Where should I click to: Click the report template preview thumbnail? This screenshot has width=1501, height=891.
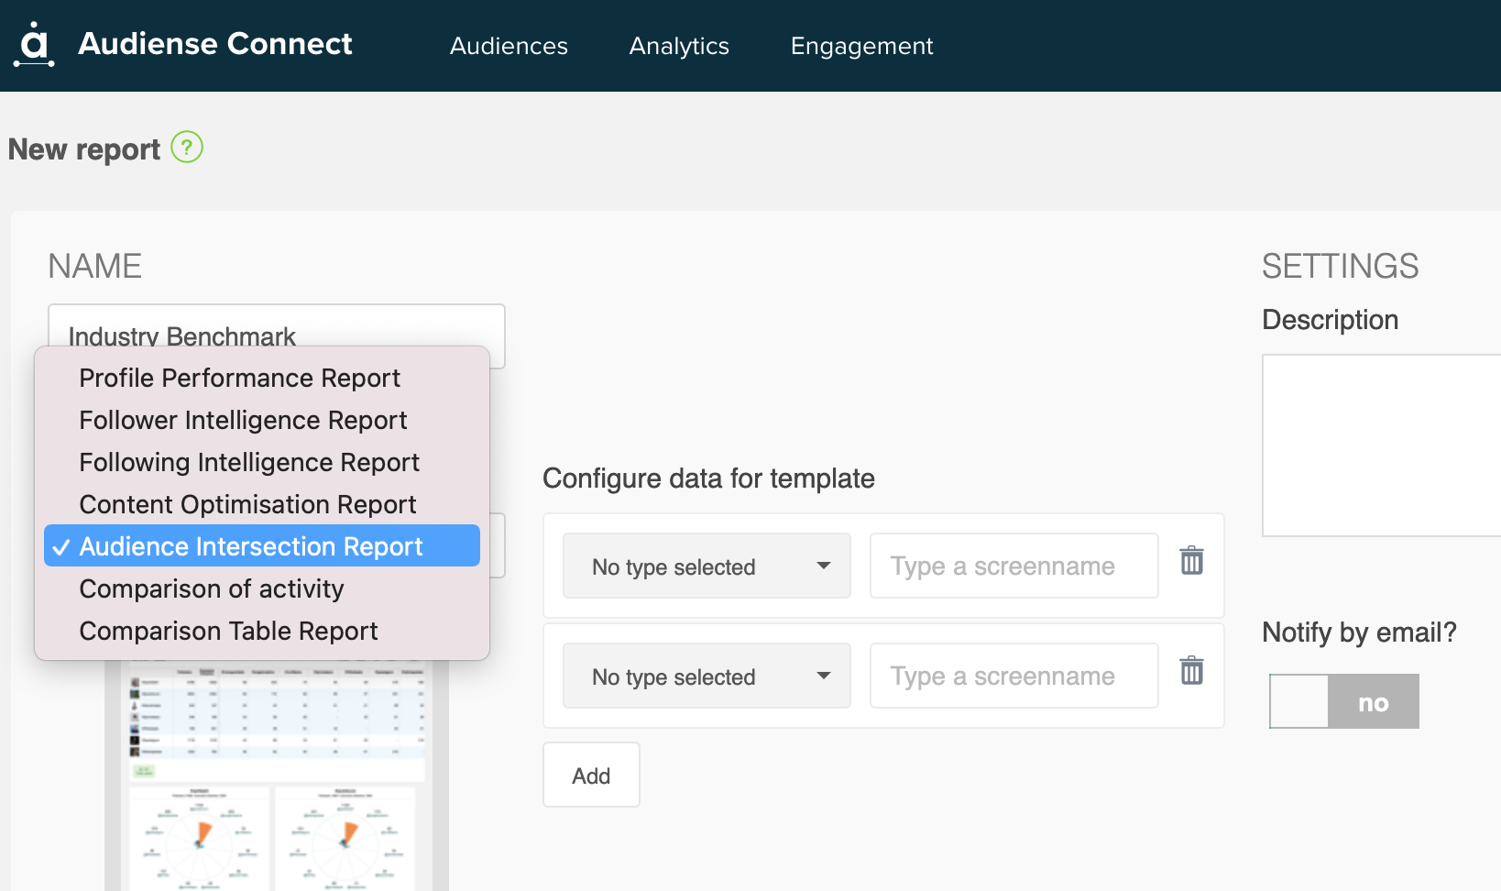point(277,775)
